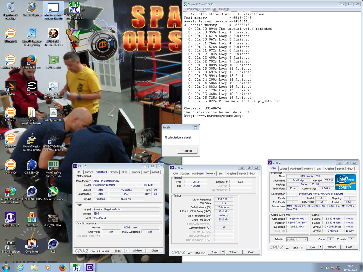
Task: Click the BIOS Version 3604 field
Action: [126, 214]
